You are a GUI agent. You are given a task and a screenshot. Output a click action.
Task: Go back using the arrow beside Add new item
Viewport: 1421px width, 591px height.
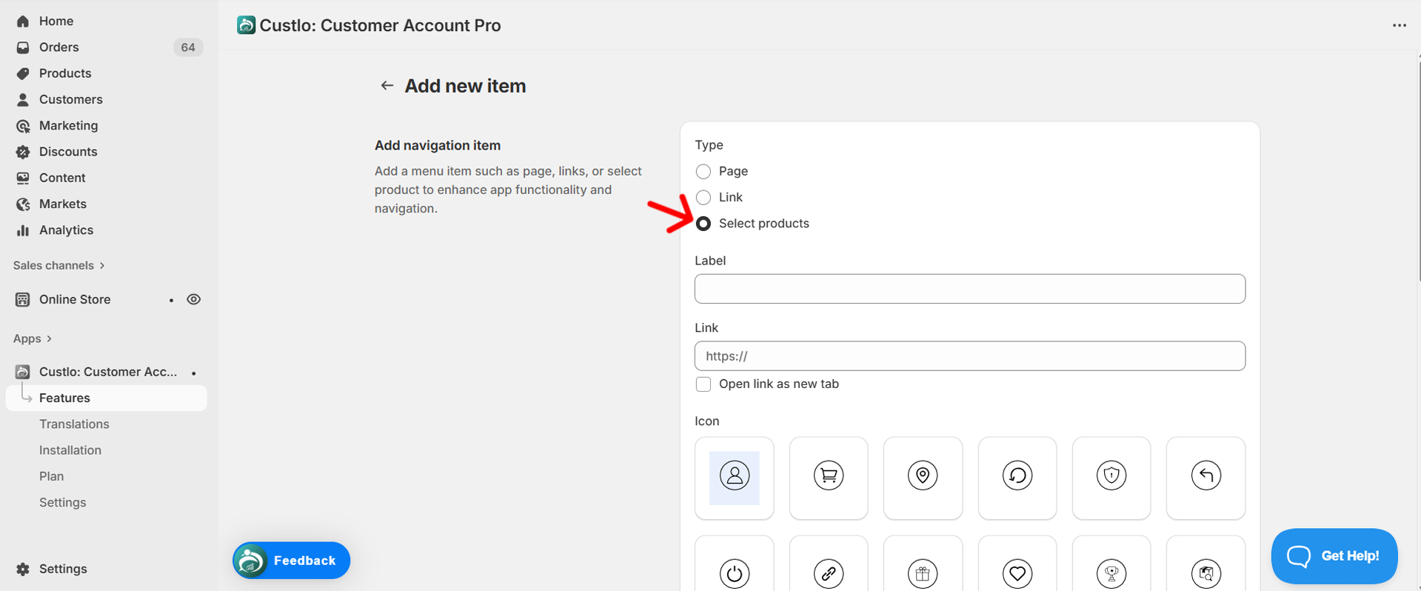387,86
